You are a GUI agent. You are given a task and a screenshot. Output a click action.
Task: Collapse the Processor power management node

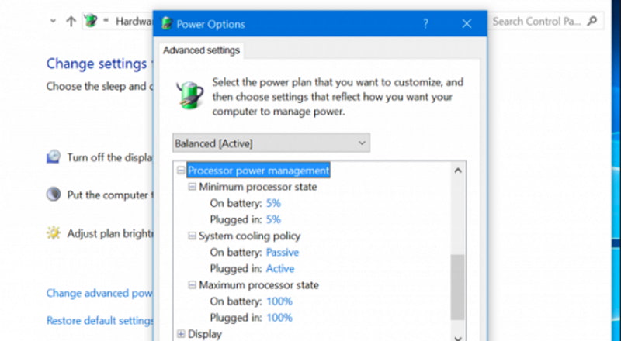click(x=181, y=170)
